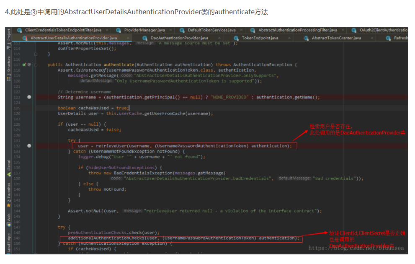Click the retrieveUser call on line 132
Image resolution: width=415 pixels, height=264 pixels.
[111, 146]
